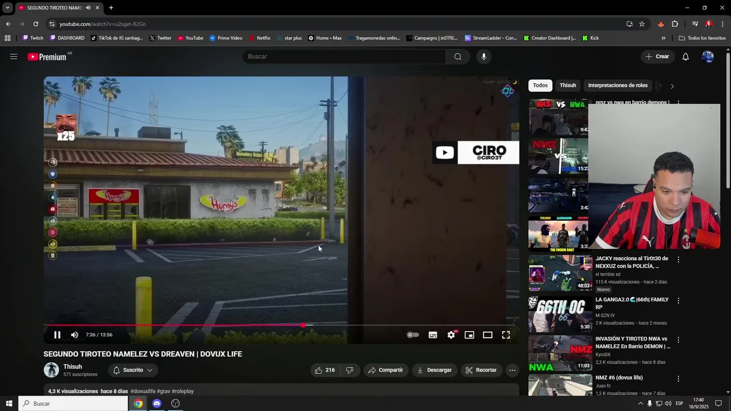
Task: Toggle subtitles in the player
Action: point(433,335)
